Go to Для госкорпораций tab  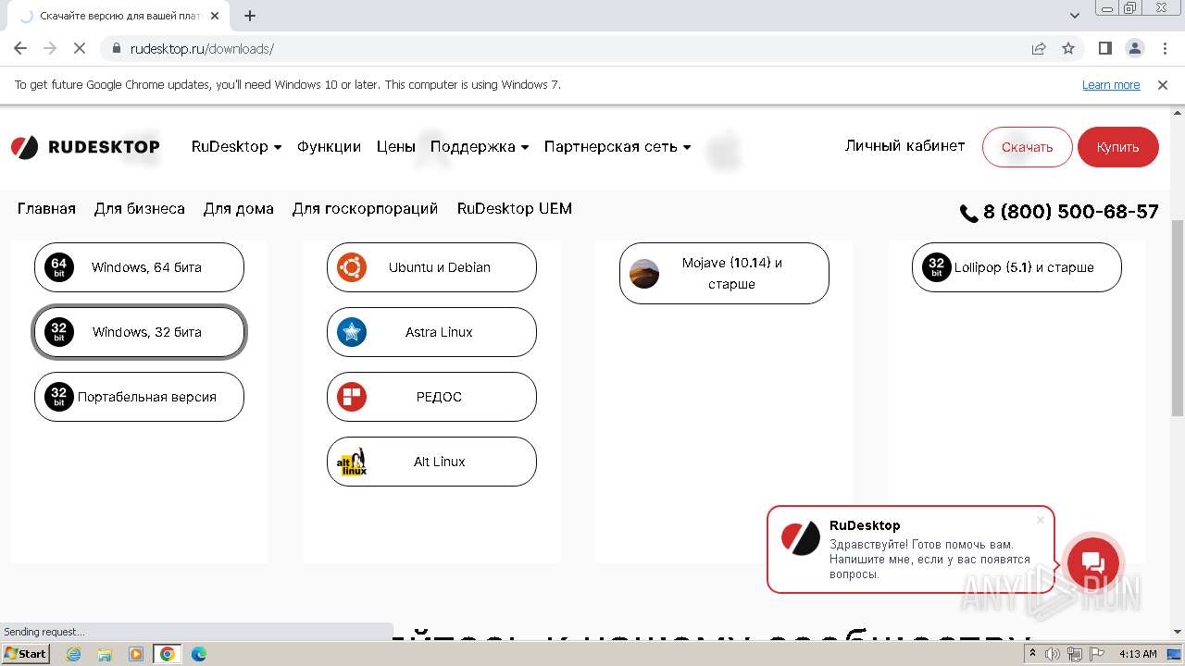coord(366,209)
